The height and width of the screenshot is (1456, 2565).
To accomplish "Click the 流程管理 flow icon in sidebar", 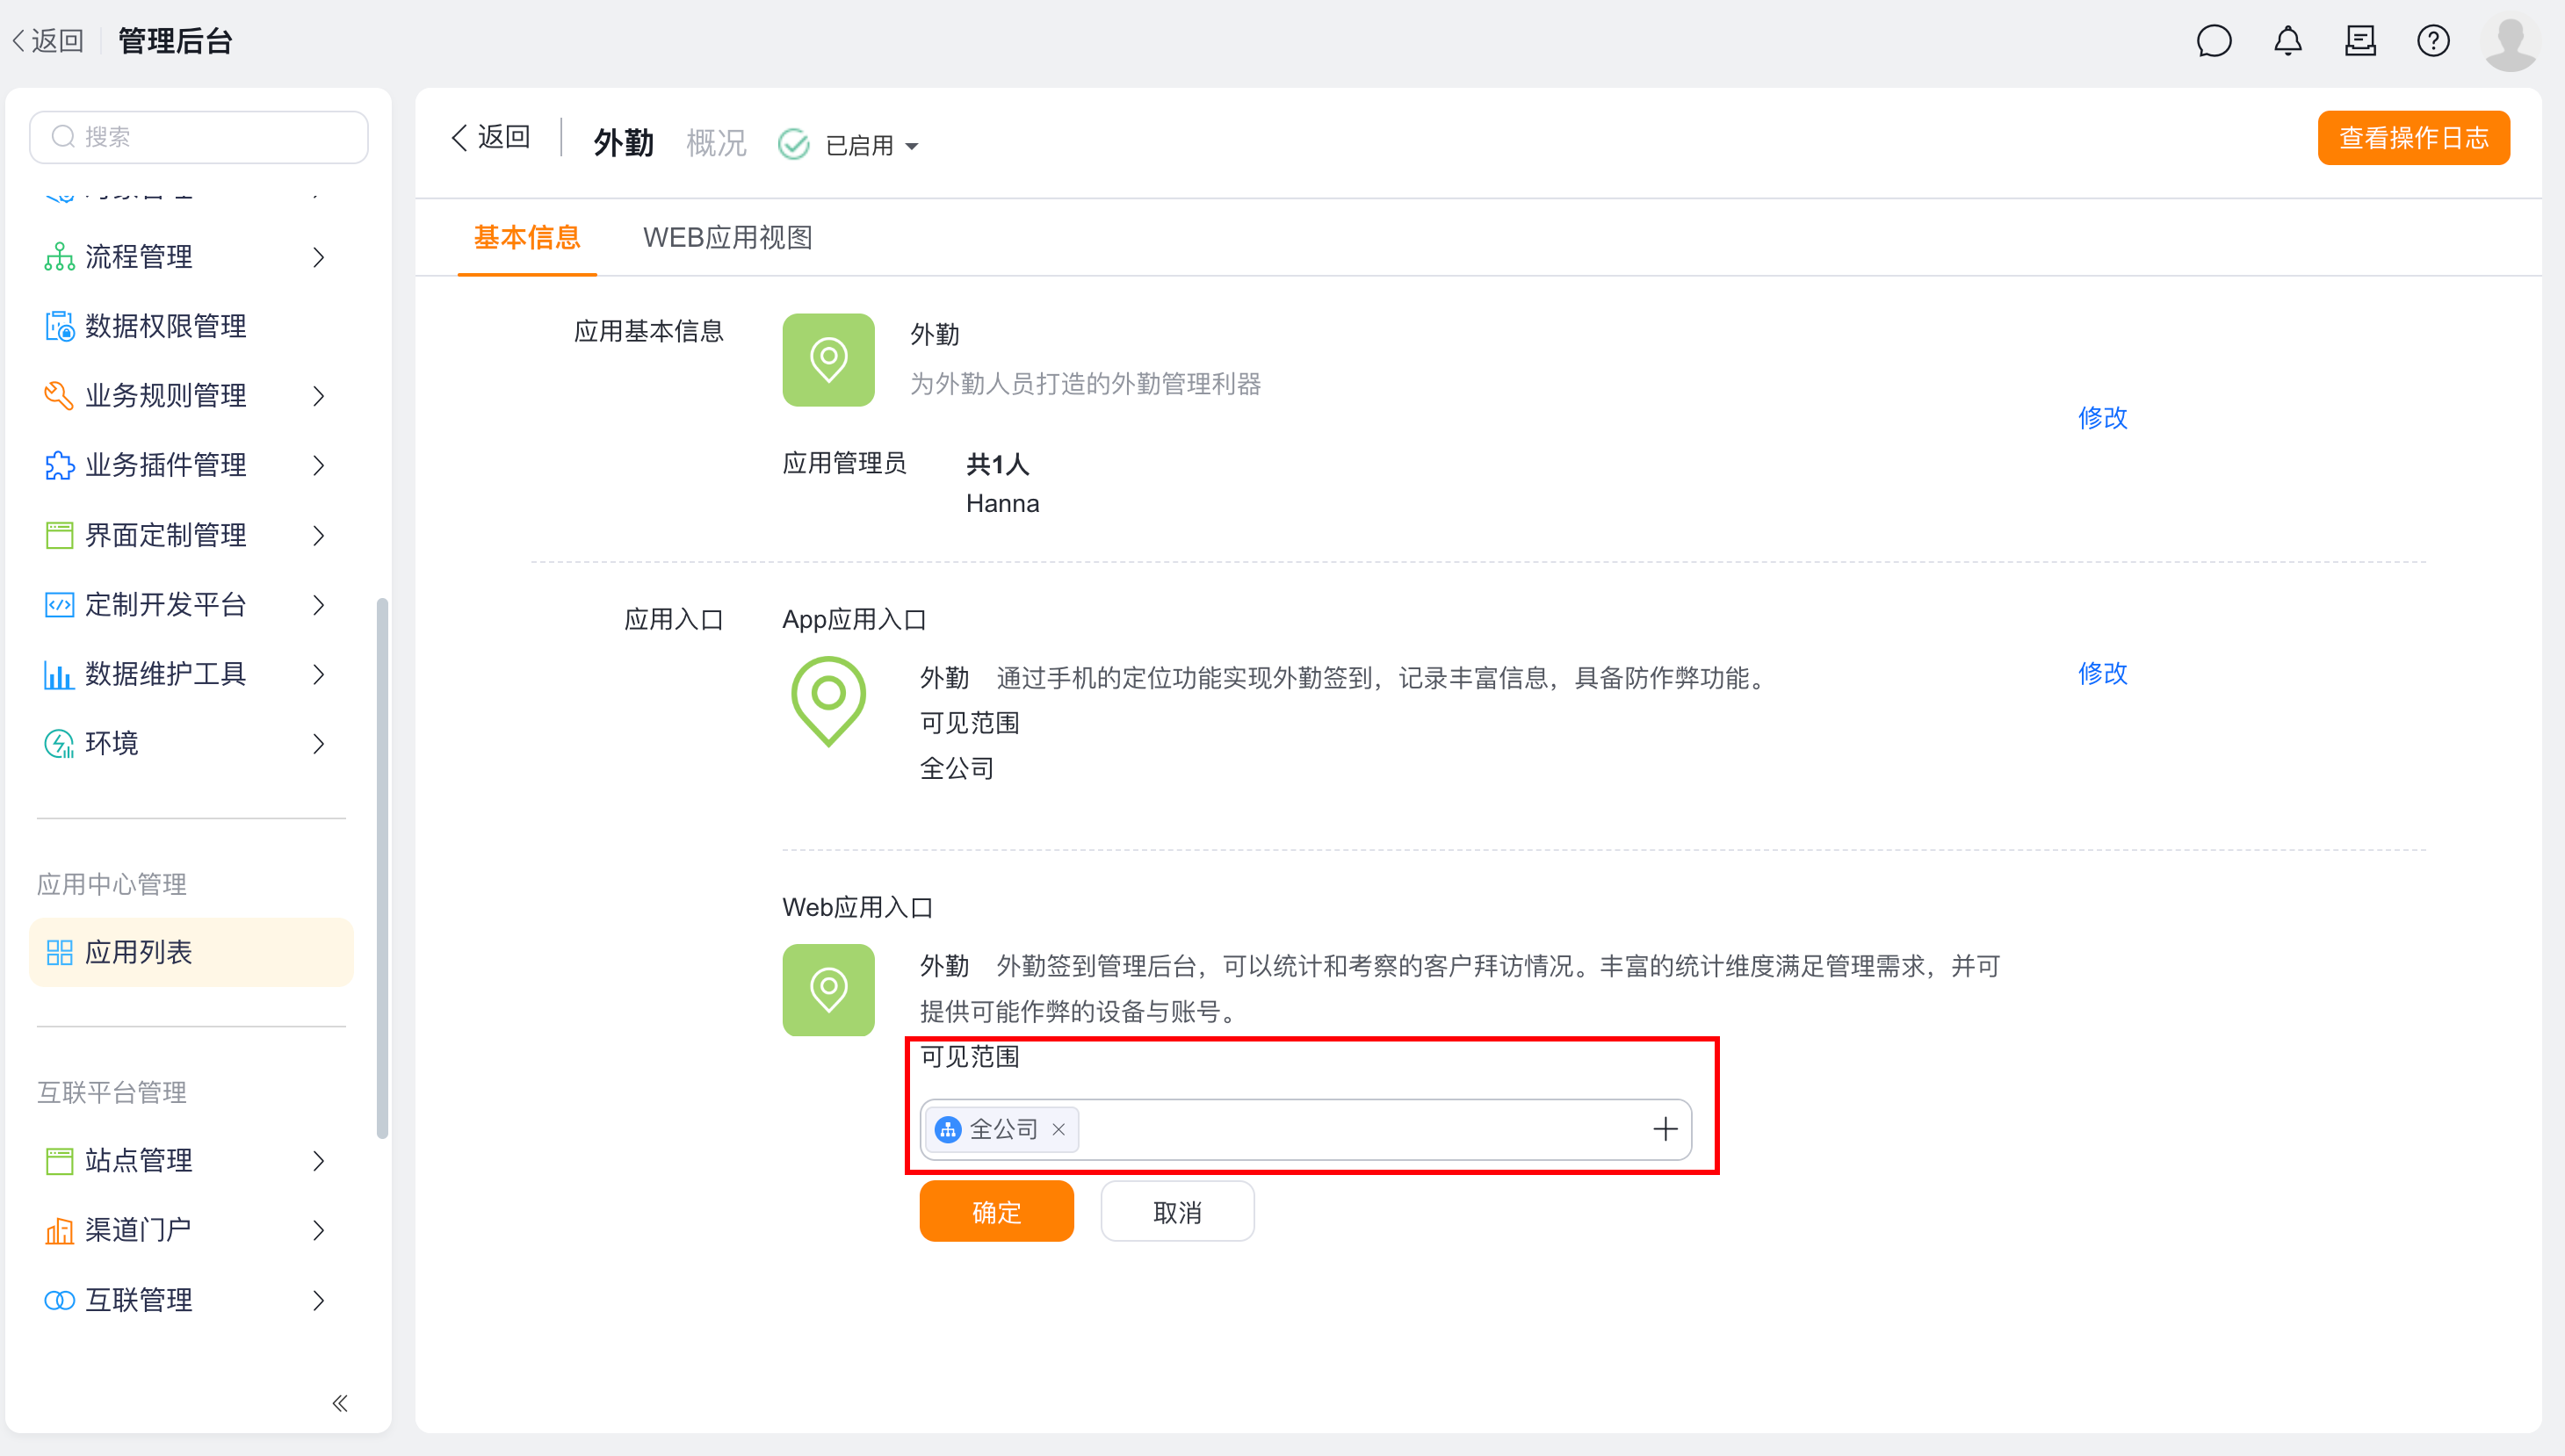I will tap(59, 257).
